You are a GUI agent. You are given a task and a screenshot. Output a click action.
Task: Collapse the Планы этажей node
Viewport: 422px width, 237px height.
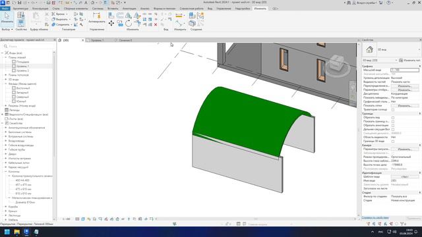[x=6, y=57]
